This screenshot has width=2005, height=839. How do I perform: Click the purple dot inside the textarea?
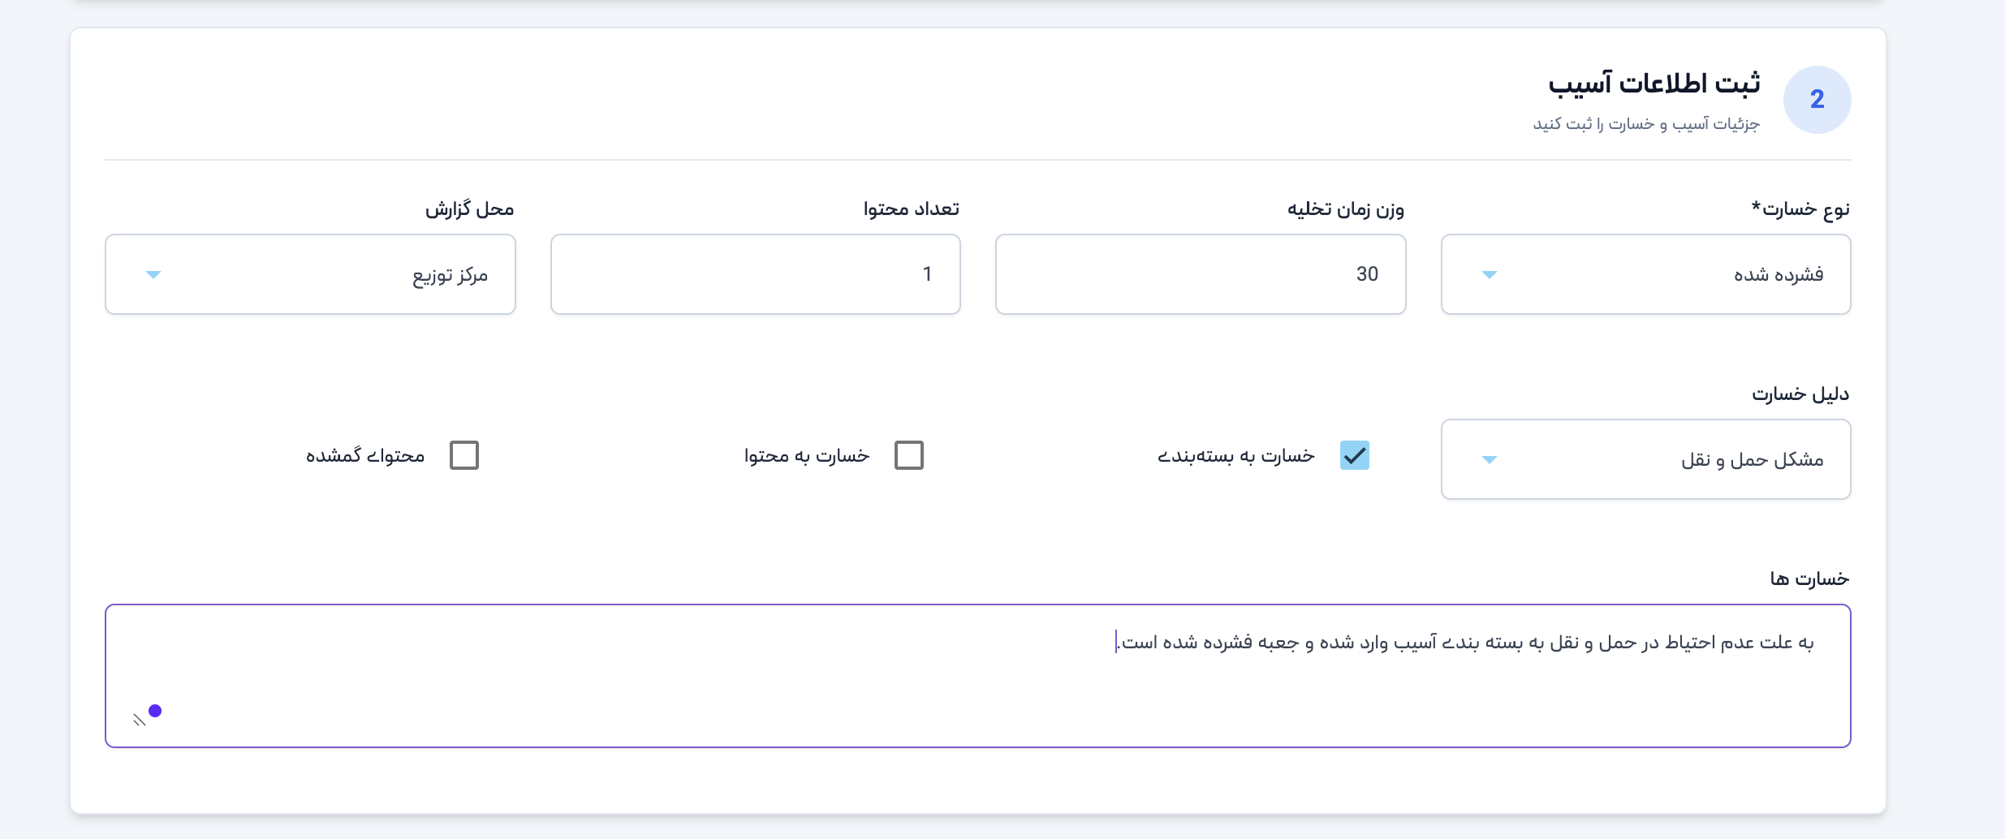pos(155,711)
